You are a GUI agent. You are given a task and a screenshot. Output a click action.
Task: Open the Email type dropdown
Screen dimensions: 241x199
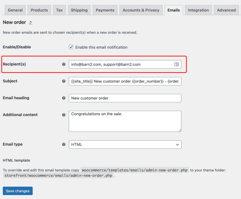coord(125,144)
